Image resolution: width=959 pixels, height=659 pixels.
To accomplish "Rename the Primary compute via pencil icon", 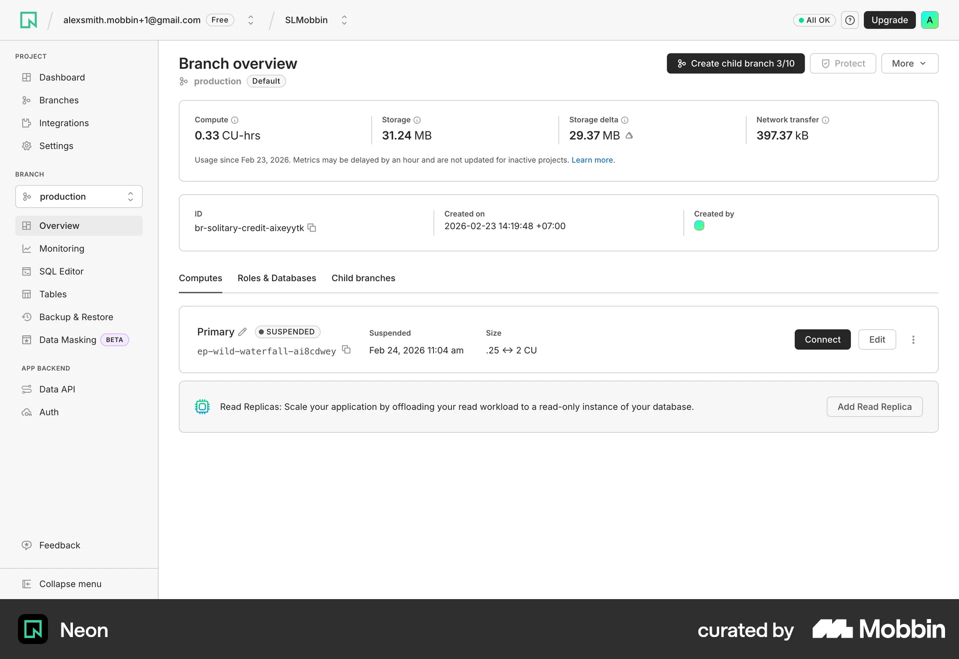I will 243,331.
